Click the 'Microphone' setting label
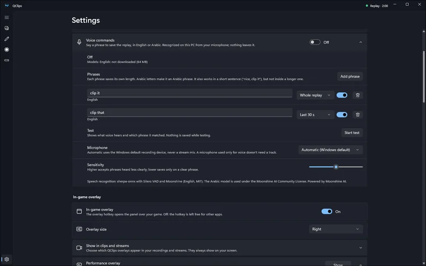Screen dimensions: 426x266 [x=97, y=147]
